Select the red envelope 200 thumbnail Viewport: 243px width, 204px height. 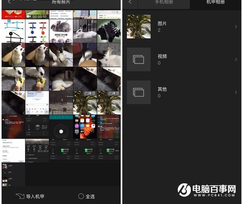click(x=13, y=15)
